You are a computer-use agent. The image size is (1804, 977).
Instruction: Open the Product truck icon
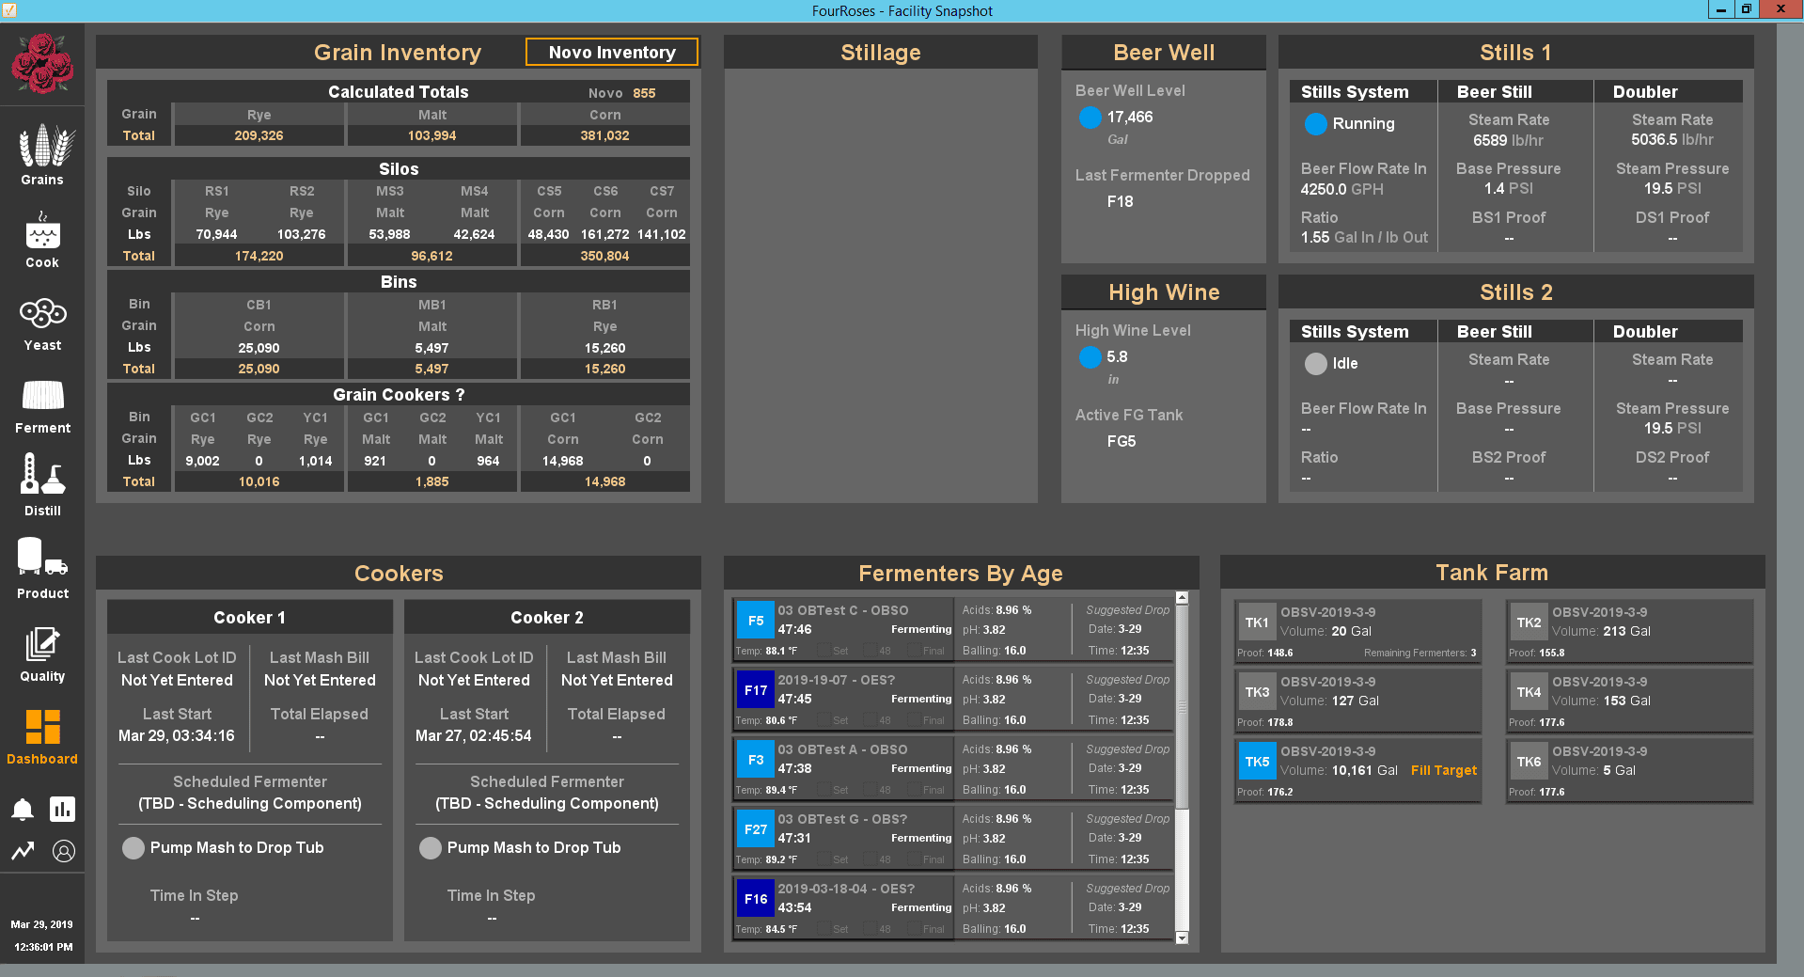[x=42, y=568]
